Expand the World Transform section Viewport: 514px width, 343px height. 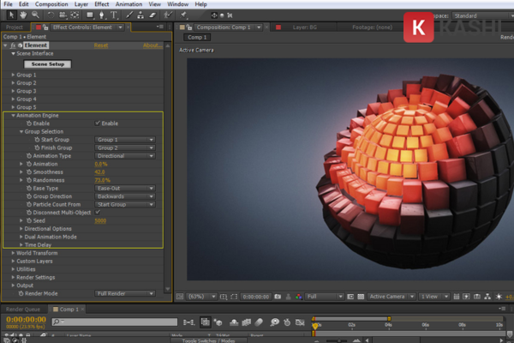pyautogui.click(x=13, y=253)
